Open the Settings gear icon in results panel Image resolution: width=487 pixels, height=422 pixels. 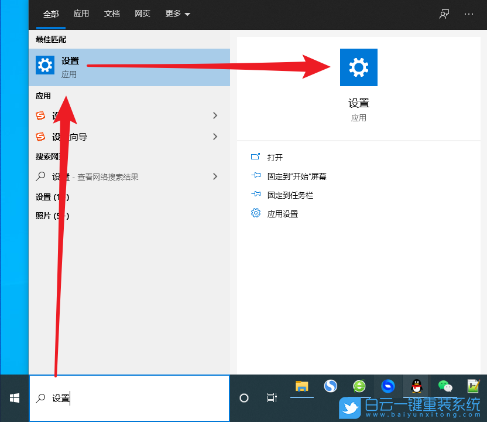[358, 67]
